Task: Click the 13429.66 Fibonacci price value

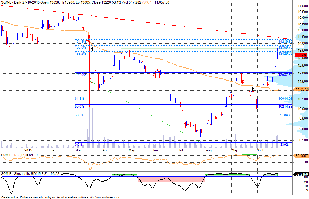Action: (285, 54)
